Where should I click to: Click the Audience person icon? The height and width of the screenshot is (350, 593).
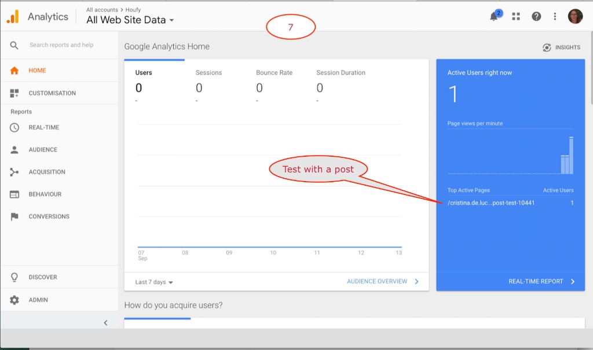14,150
